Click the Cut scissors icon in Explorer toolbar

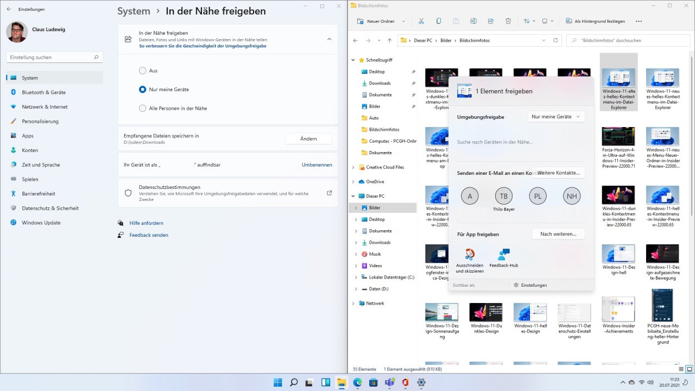[x=421, y=21]
